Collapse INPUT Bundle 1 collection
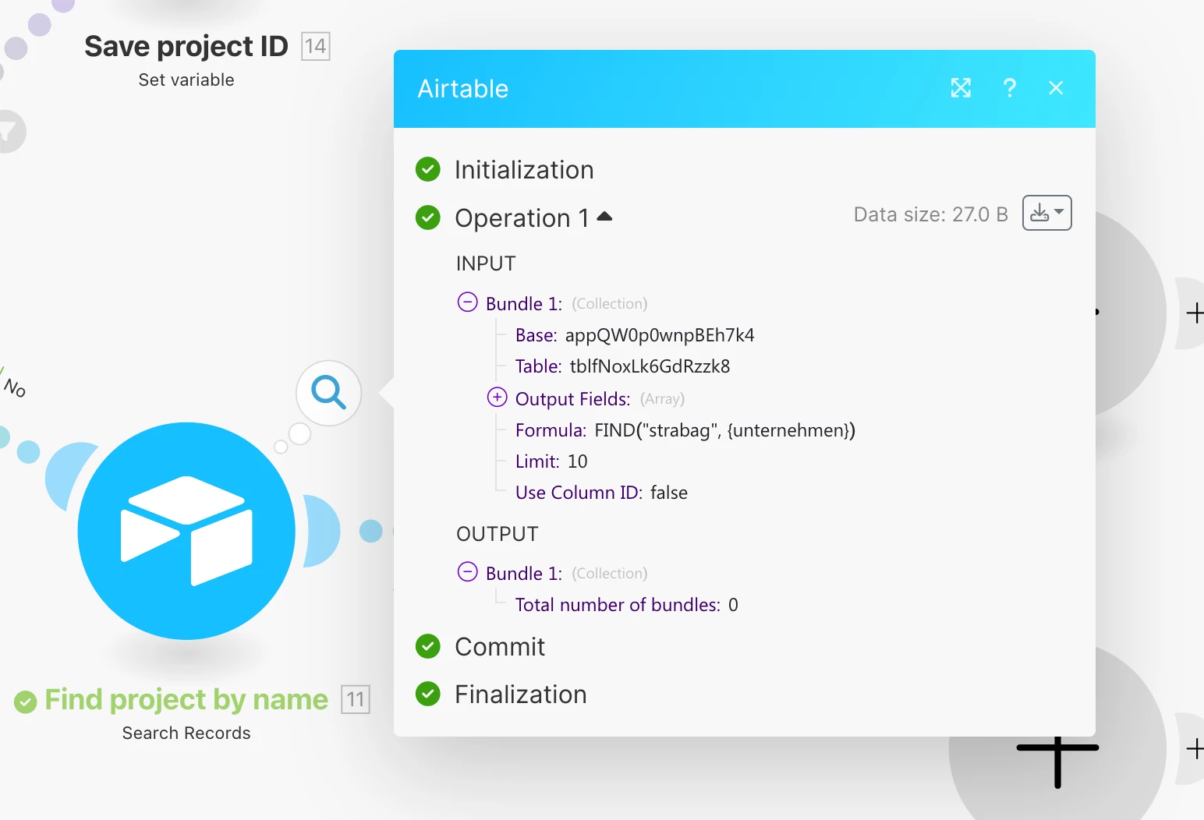The width and height of the screenshot is (1204, 820). coord(467,302)
